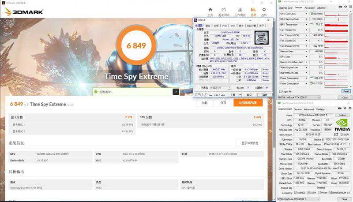Select 3DMark results chart icon
Screen dimensions: 353x202
[x=253, y=10]
